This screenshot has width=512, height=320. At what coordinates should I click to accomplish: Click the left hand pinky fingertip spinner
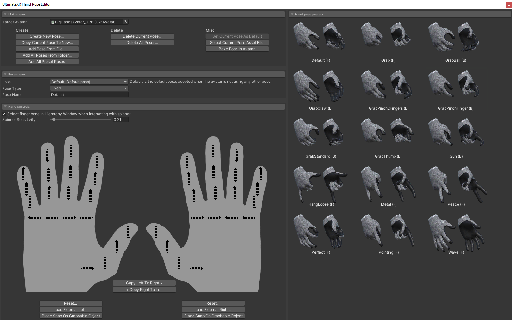coord(23,174)
